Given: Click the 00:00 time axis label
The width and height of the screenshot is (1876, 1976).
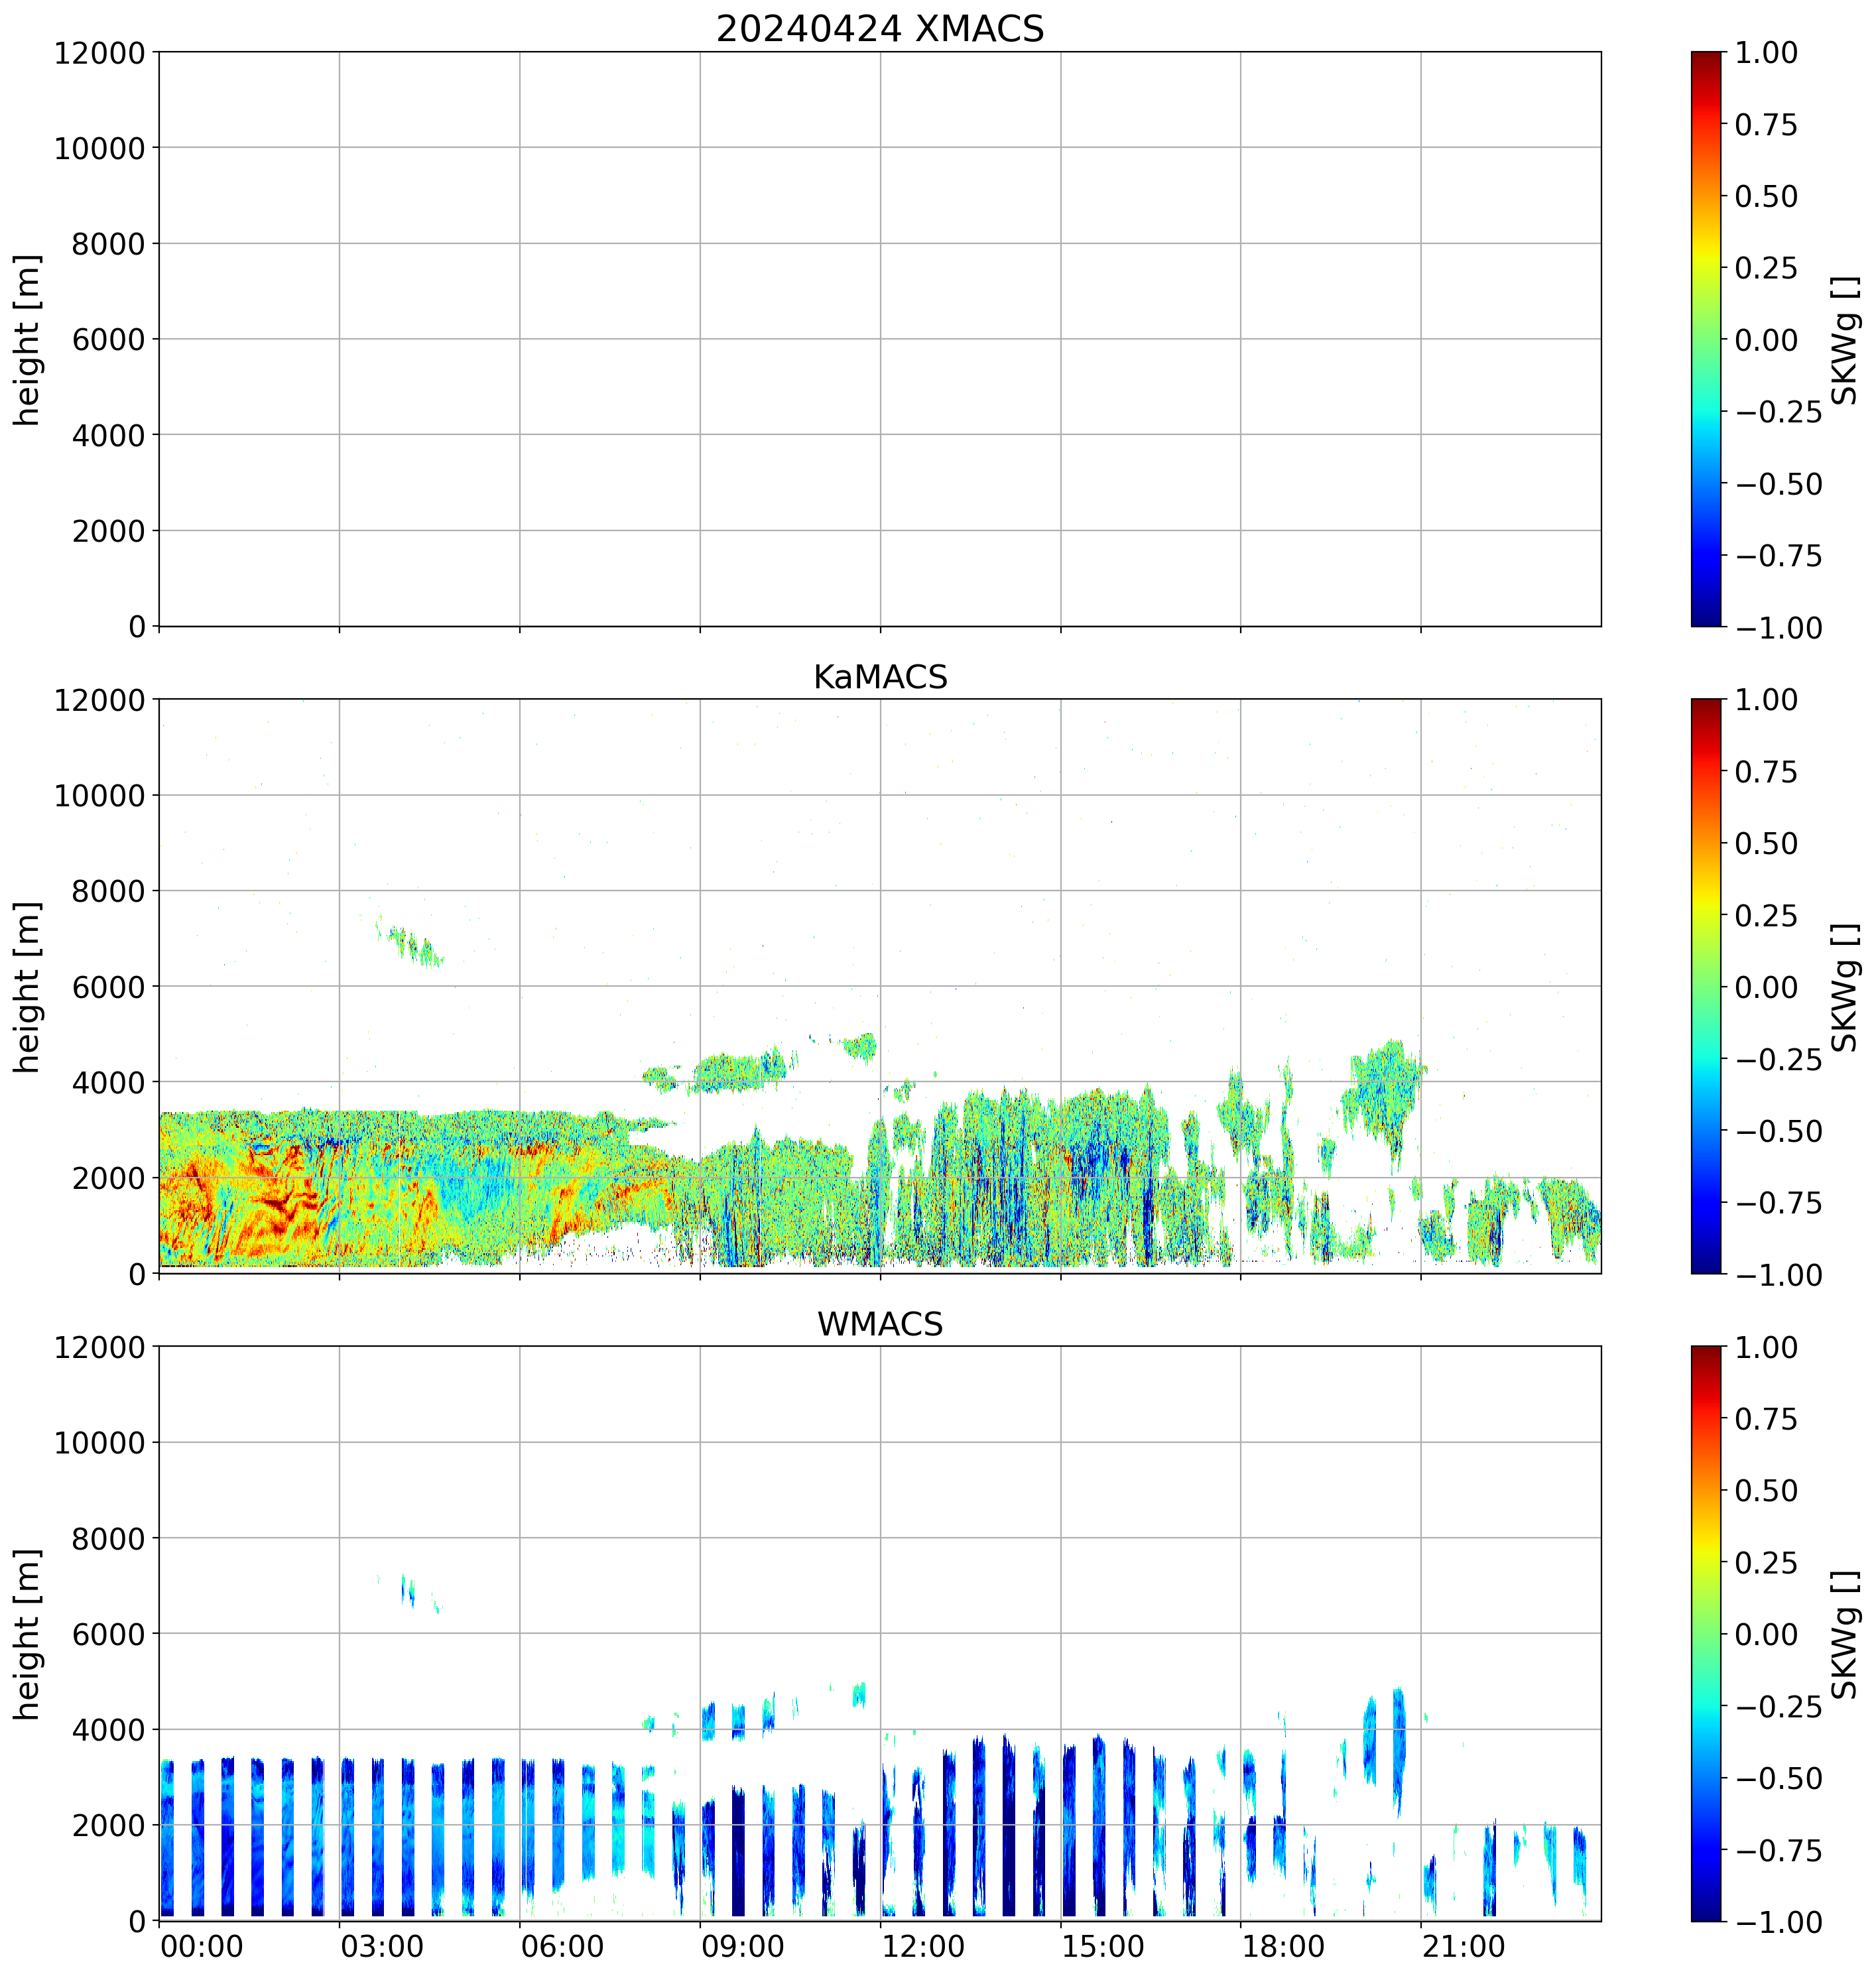Looking at the screenshot, I should pos(202,1947).
